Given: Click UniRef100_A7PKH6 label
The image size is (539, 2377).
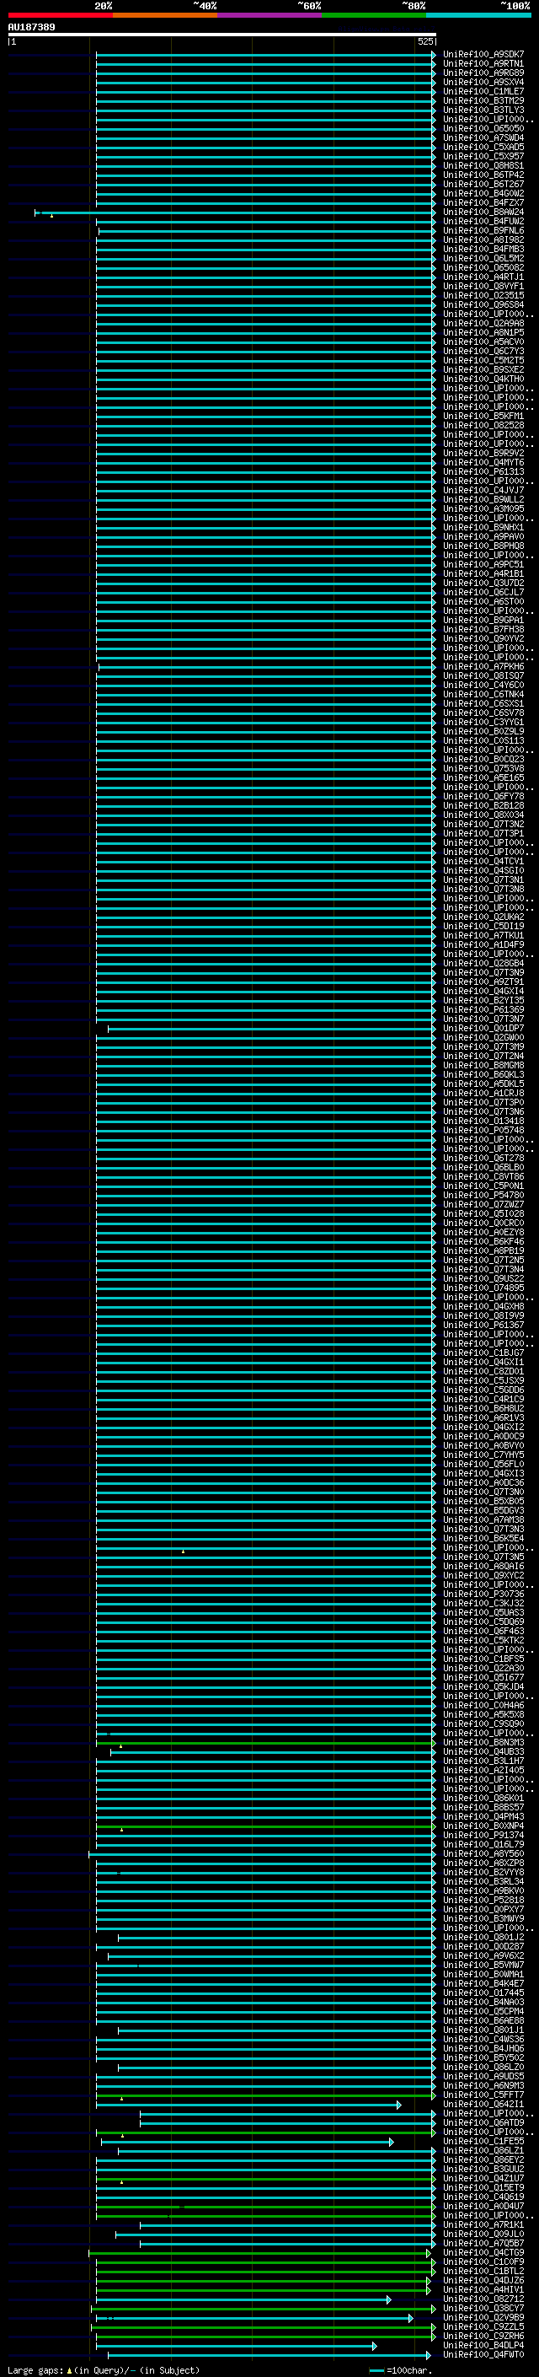Looking at the screenshot, I should 483,666.
